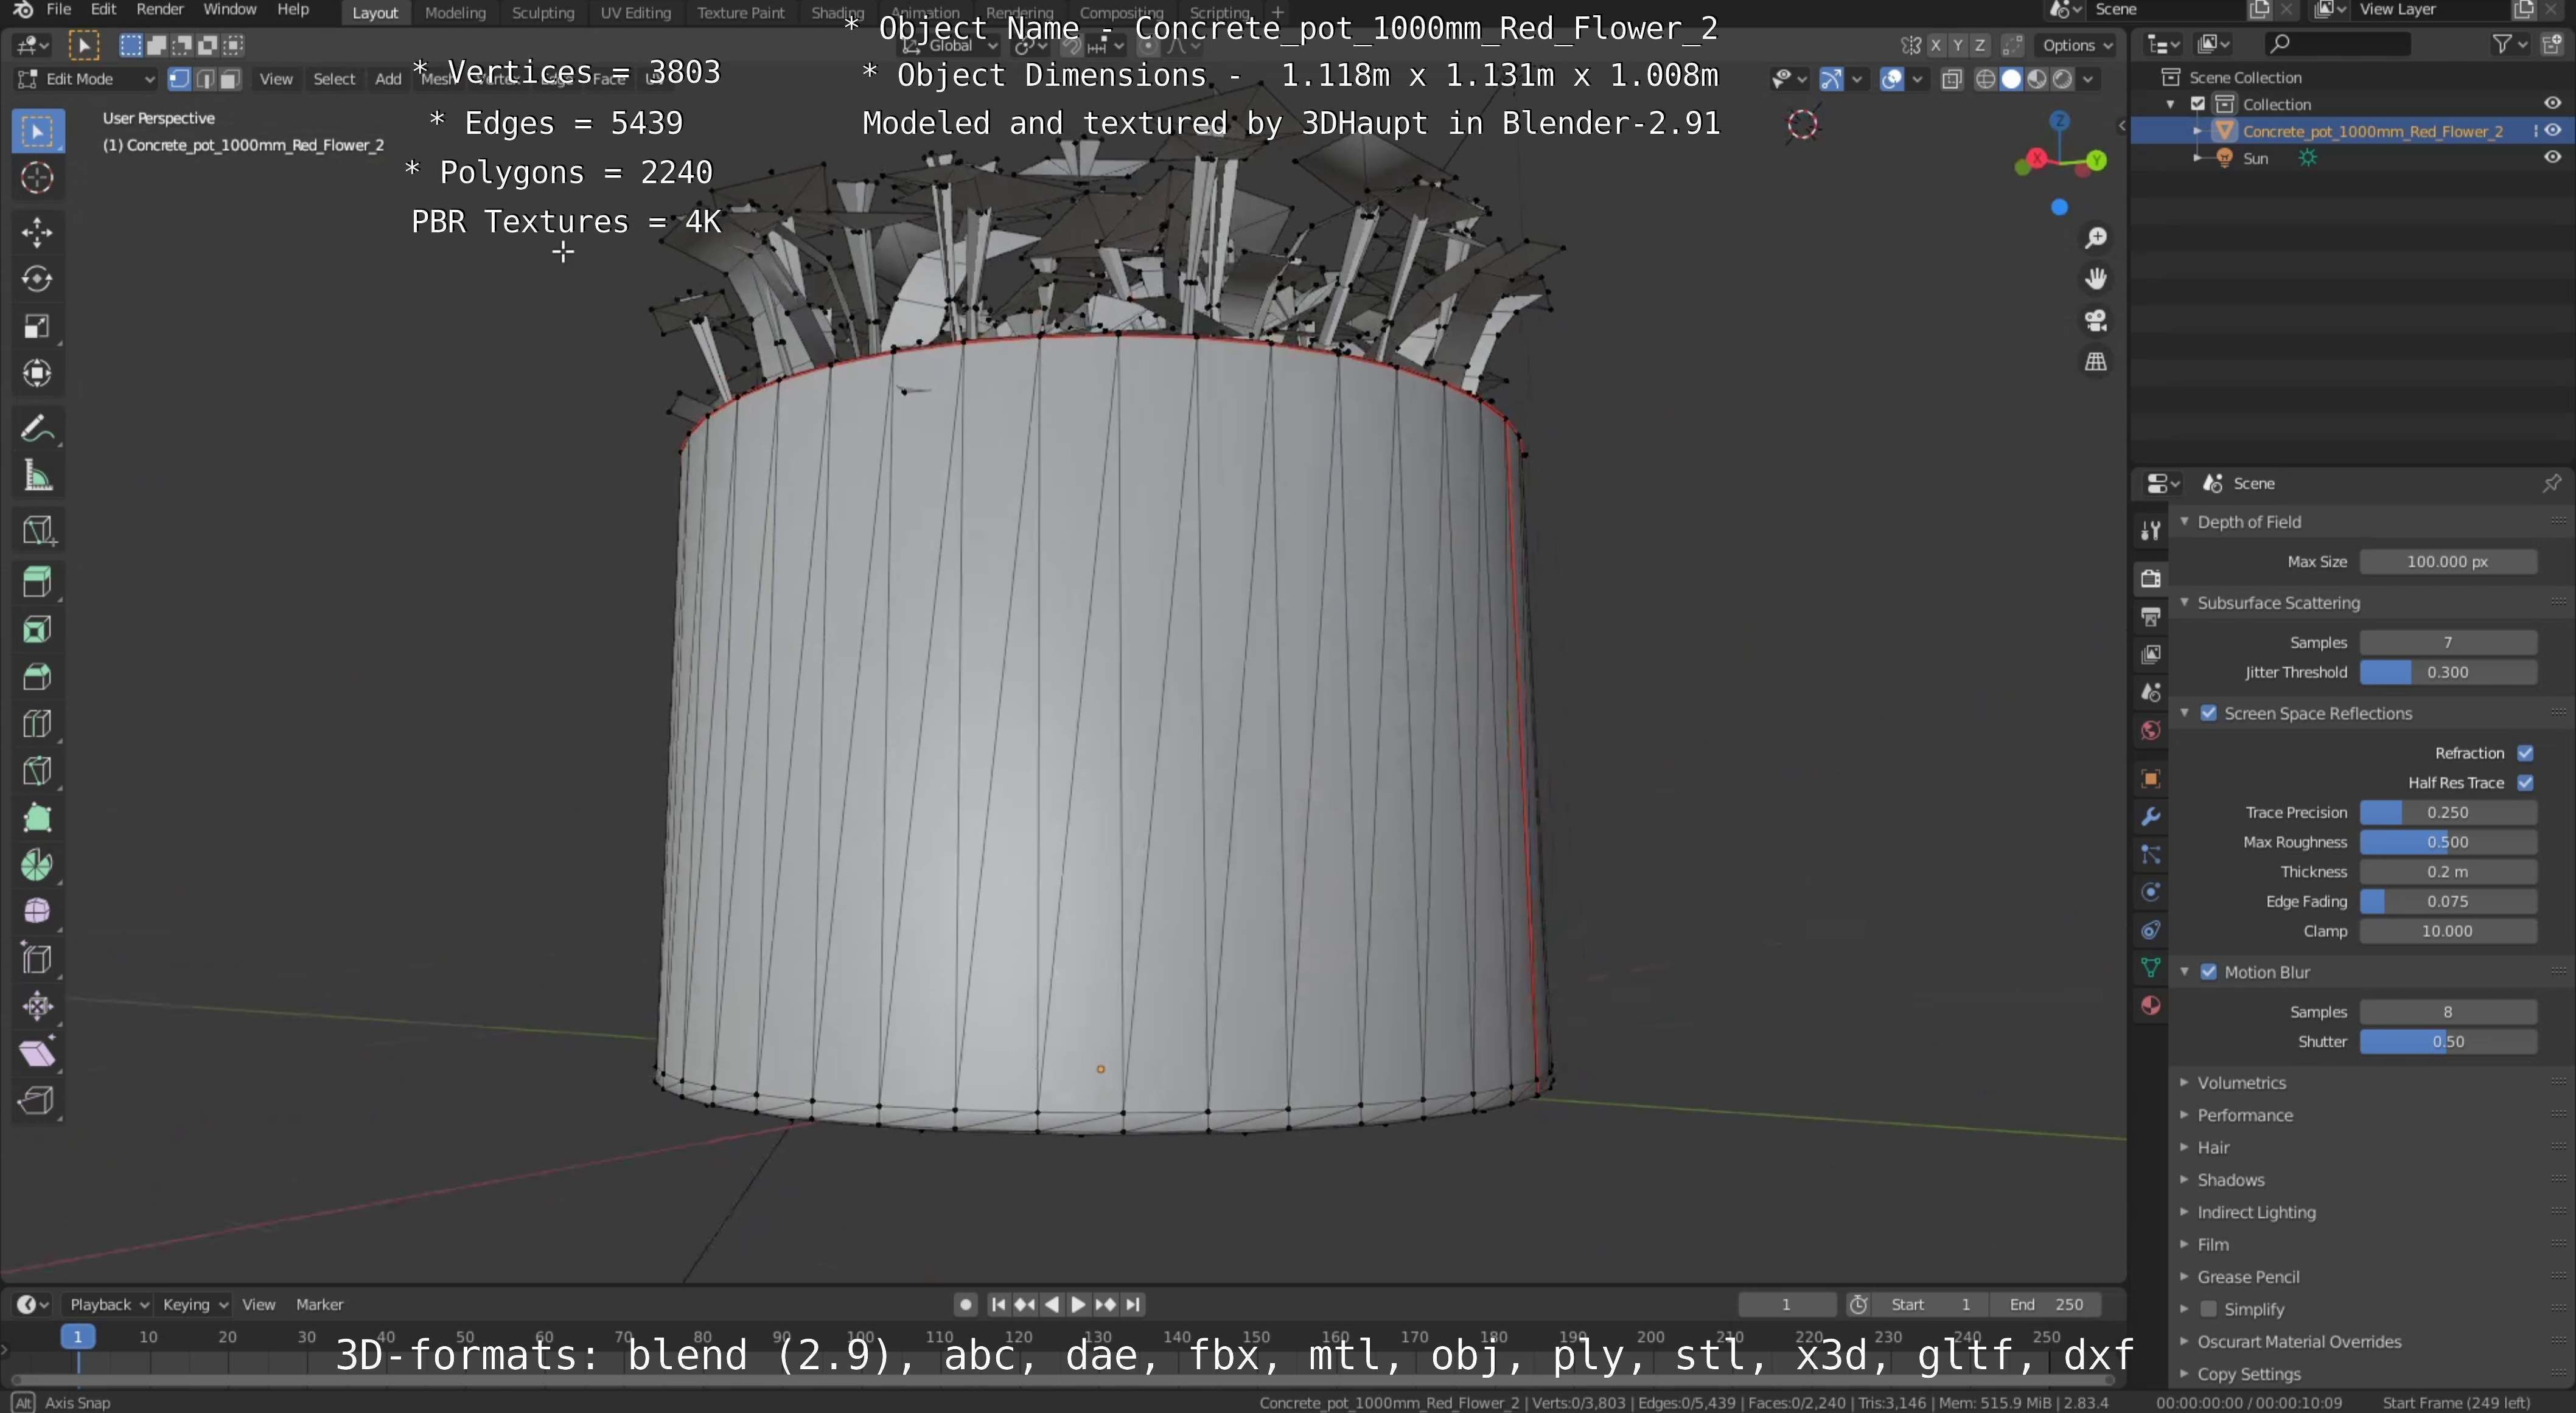The image size is (2576, 1413).
Task: Select the Inset Faces tool
Action: click(x=37, y=630)
